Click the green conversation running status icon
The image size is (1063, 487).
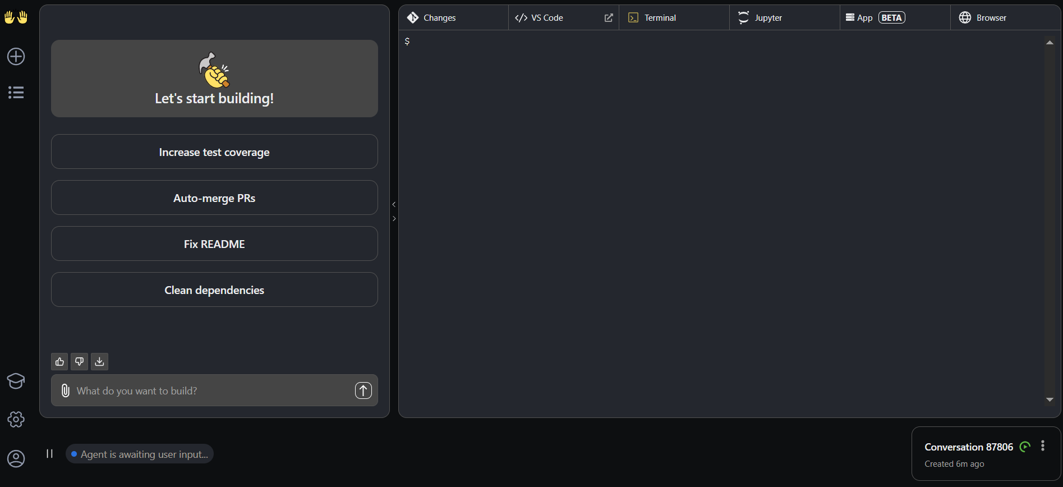(1025, 447)
